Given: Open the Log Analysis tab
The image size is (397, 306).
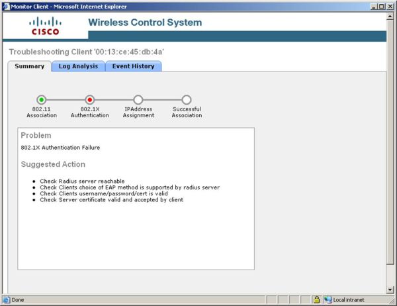Looking at the screenshot, I should tap(78, 66).
